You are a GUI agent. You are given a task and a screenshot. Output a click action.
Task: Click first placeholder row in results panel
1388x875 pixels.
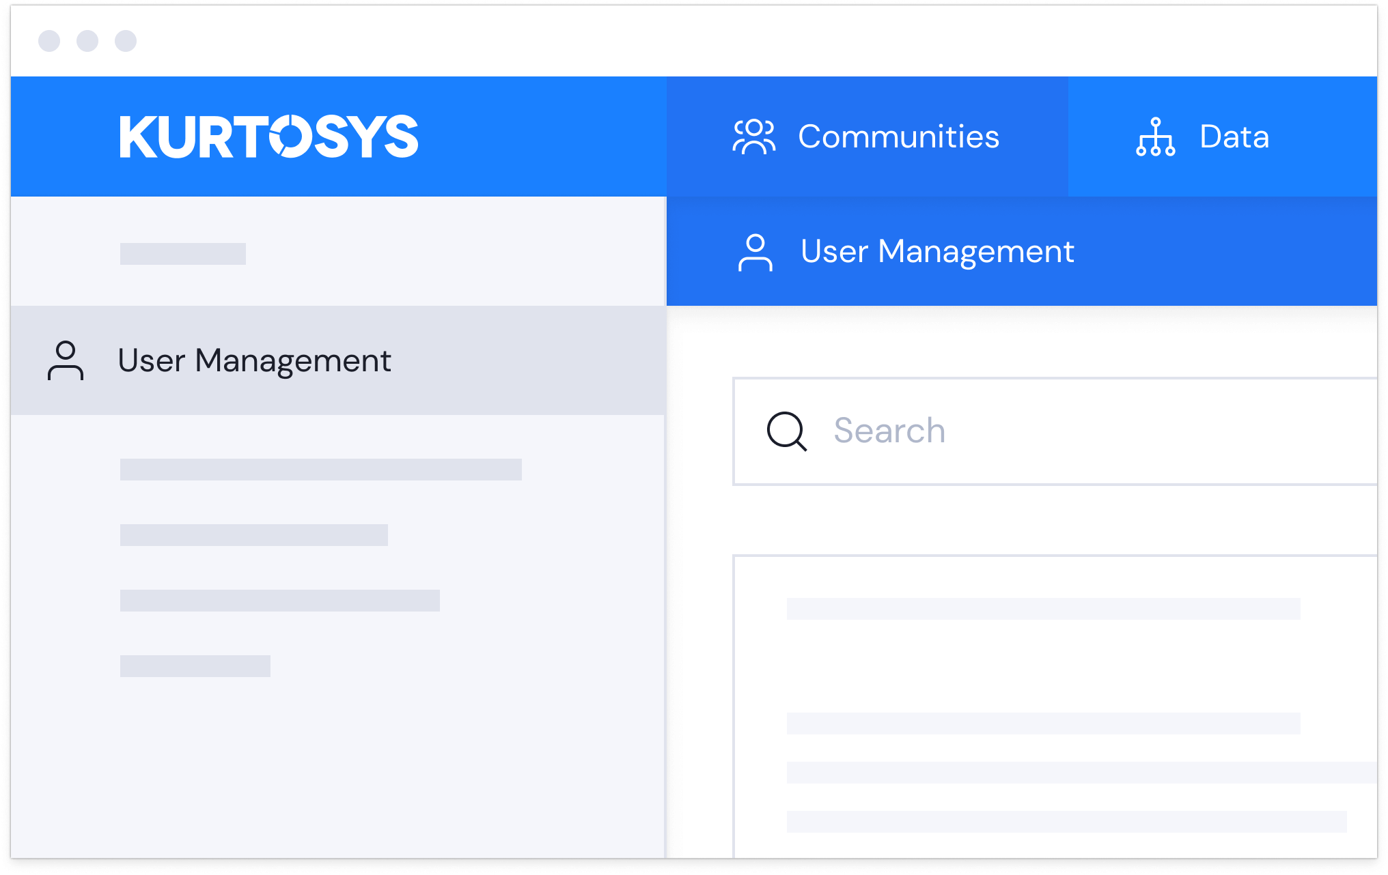(1043, 609)
